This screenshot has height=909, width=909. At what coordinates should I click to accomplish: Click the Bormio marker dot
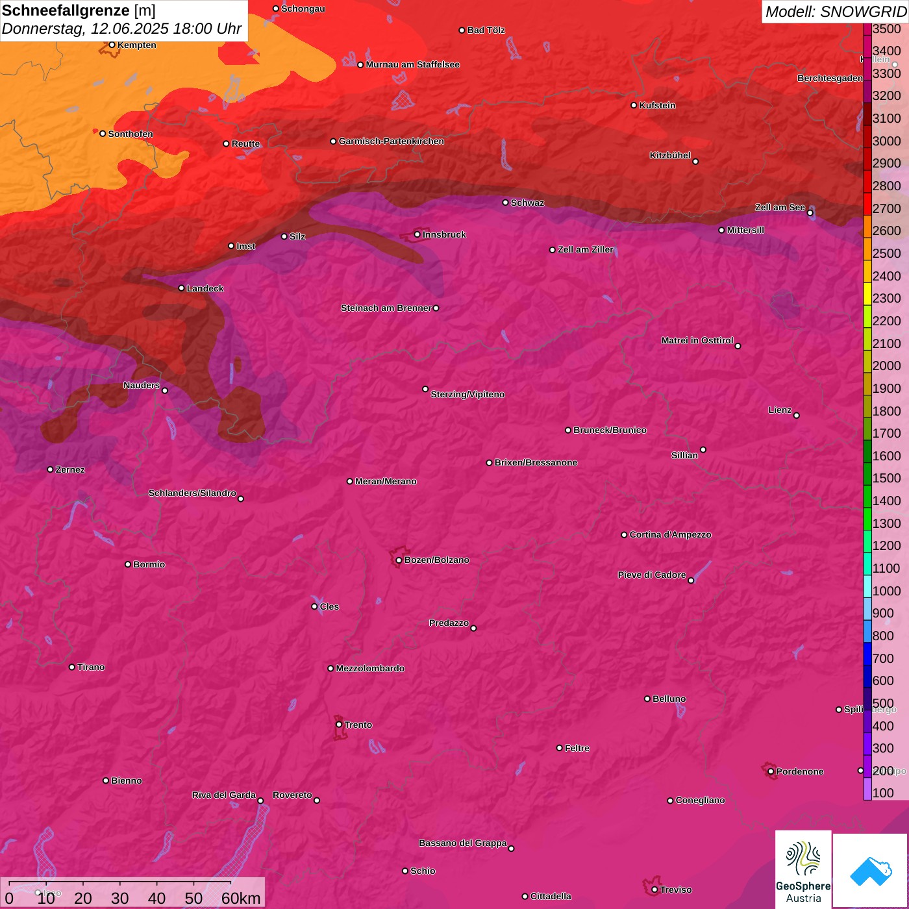click(128, 564)
